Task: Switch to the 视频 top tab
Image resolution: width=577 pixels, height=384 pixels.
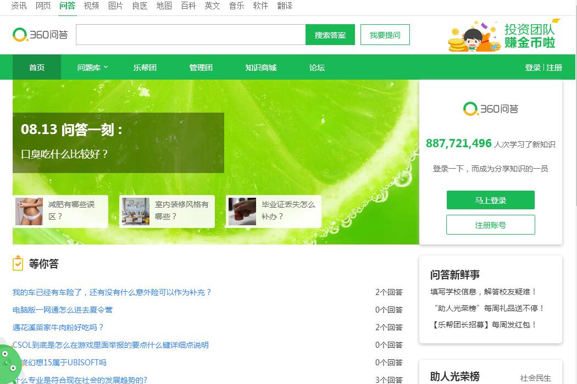Action: point(91,5)
